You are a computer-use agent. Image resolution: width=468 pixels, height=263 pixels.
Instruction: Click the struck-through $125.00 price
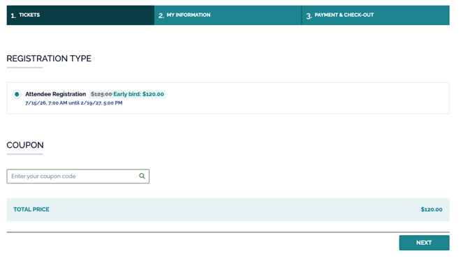click(101, 94)
